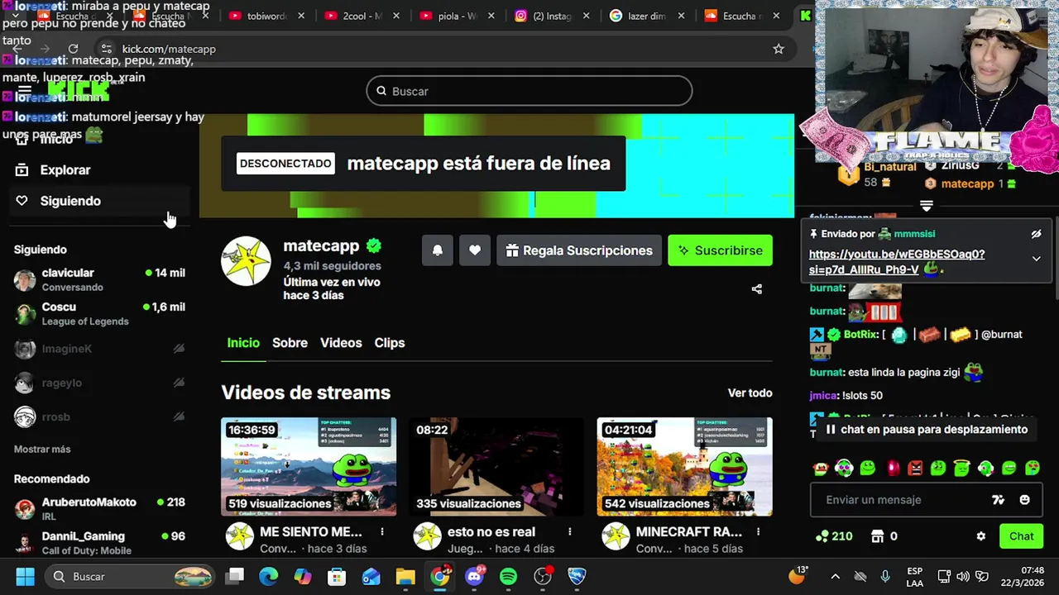Switch to the tobiword YouTube browser tab
This screenshot has width=1059, height=595.
(x=266, y=16)
